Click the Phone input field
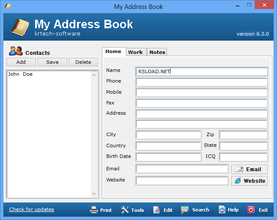This screenshot has height=220, width=277. pyautogui.click(x=202, y=82)
